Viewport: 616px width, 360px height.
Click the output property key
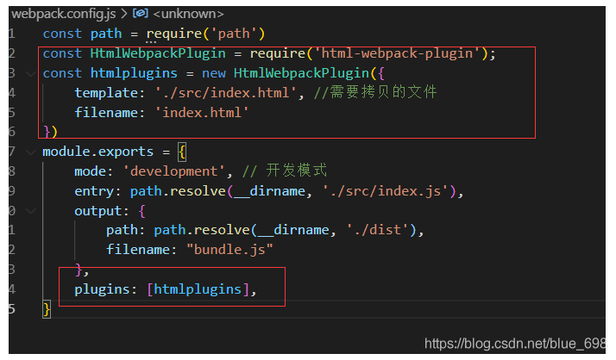(97, 211)
